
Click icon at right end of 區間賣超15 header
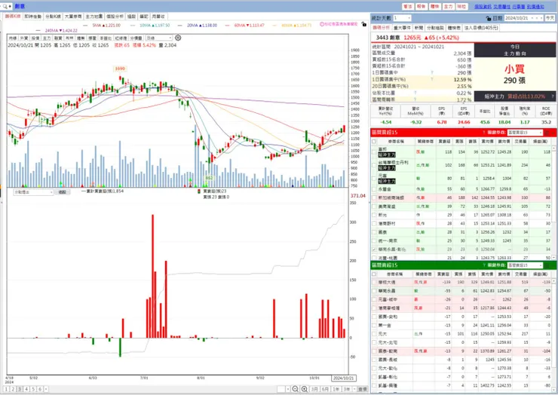pos(547,265)
